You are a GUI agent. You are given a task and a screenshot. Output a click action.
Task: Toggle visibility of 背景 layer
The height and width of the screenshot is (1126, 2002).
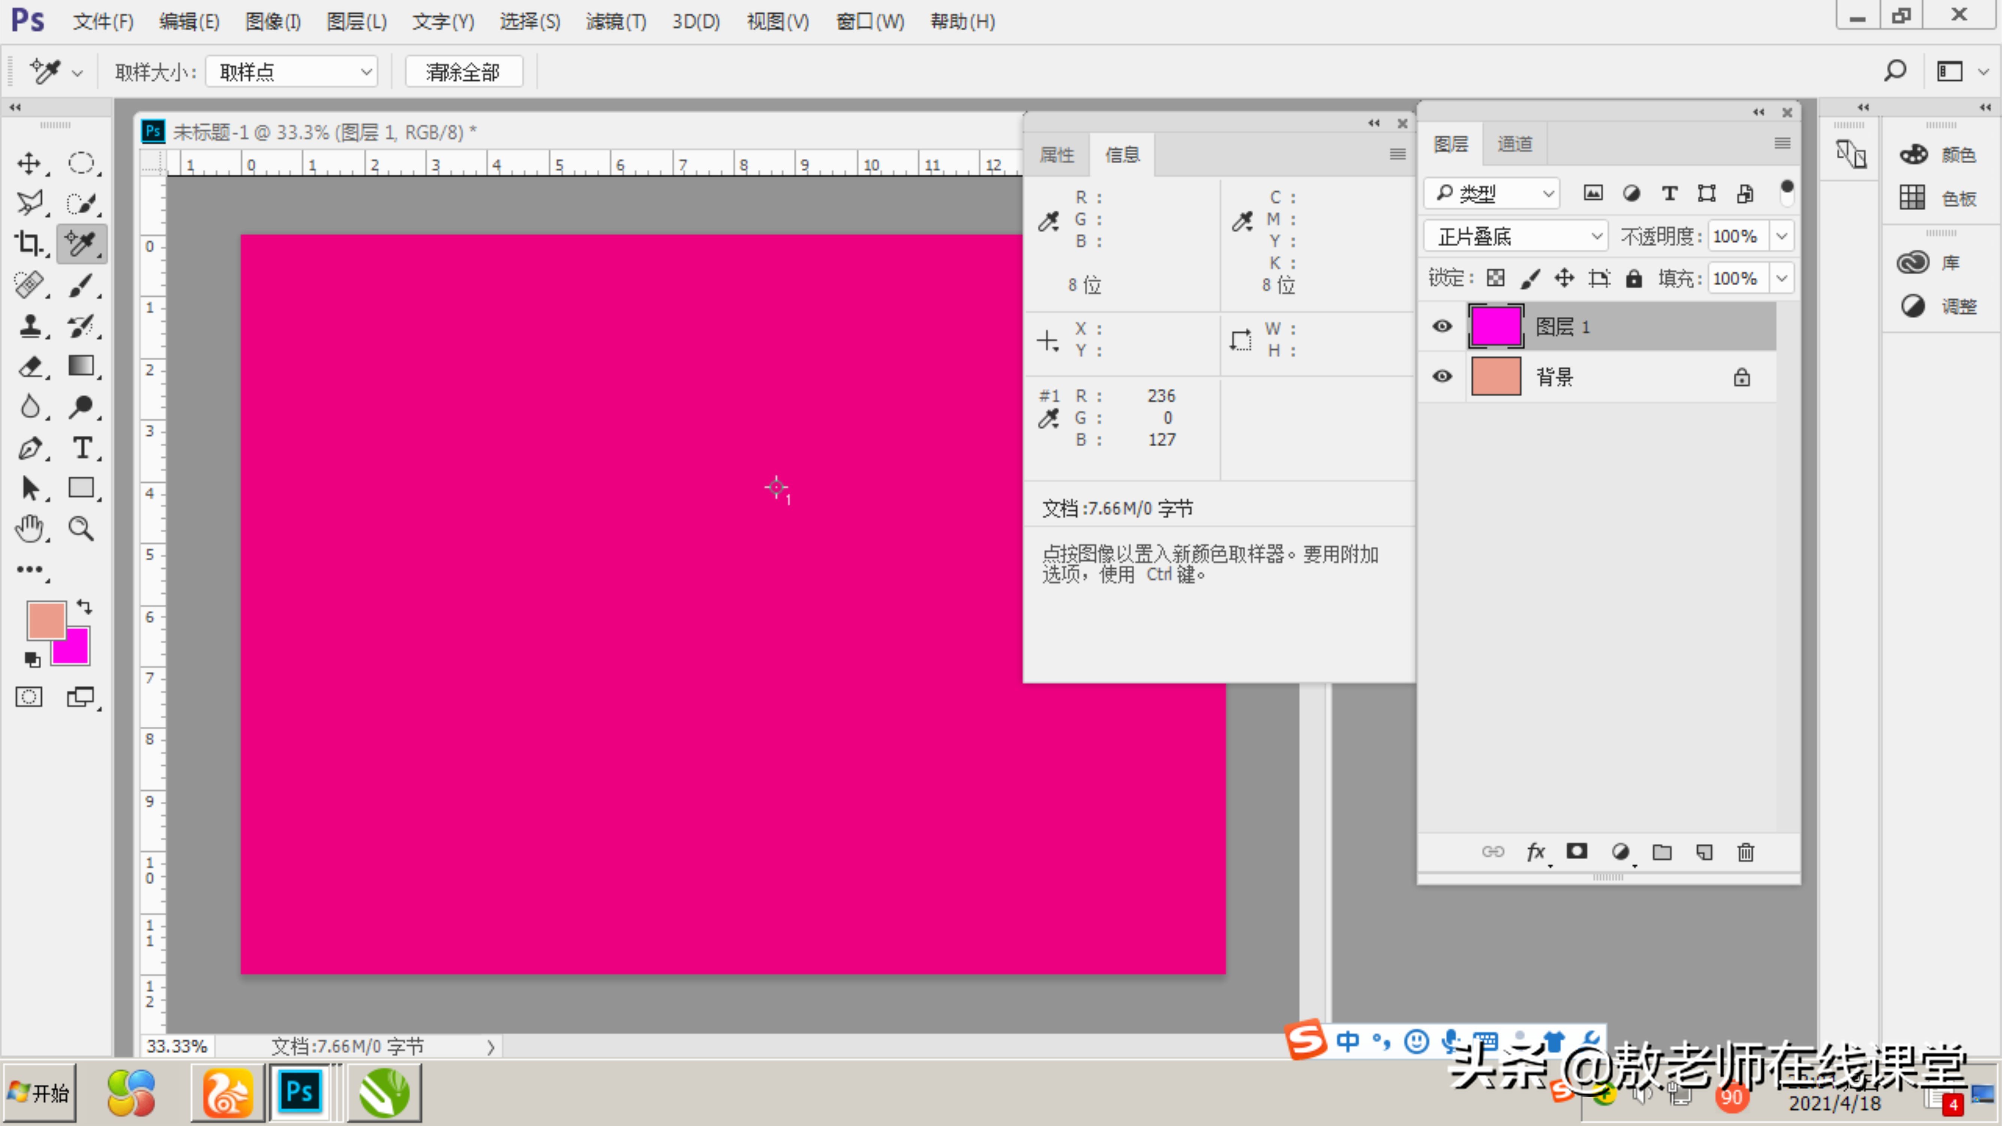coord(1442,377)
